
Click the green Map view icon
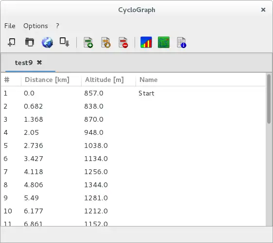[164, 42]
